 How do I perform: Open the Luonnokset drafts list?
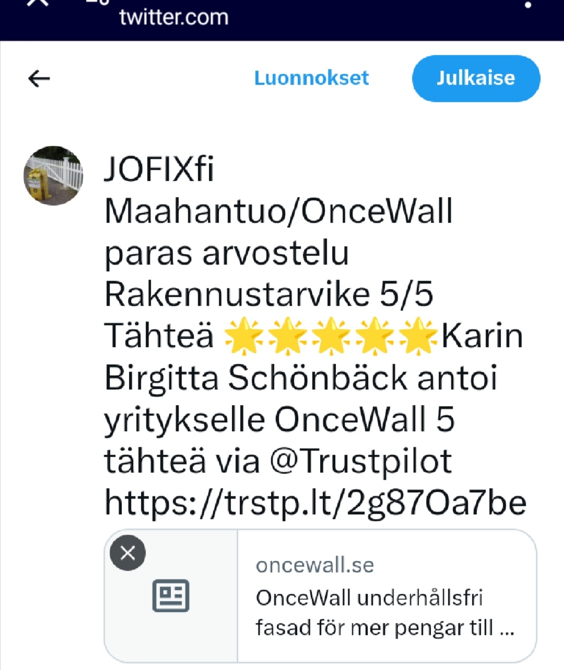point(311,78)
